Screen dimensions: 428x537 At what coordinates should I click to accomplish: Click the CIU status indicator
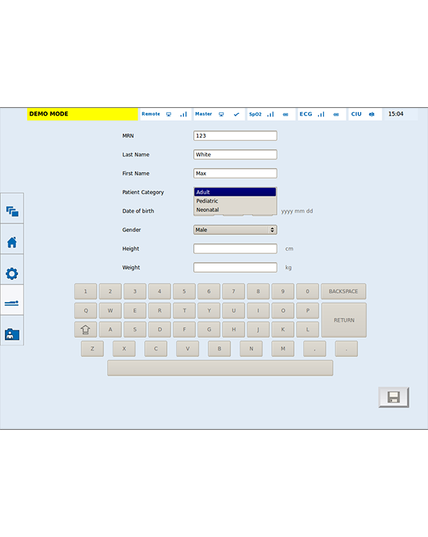364,114
